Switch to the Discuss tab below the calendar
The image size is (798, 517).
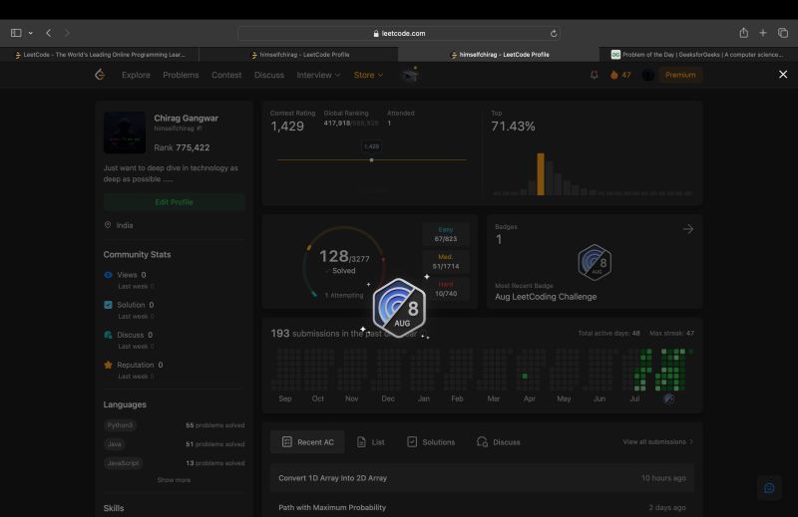[498, 441]
